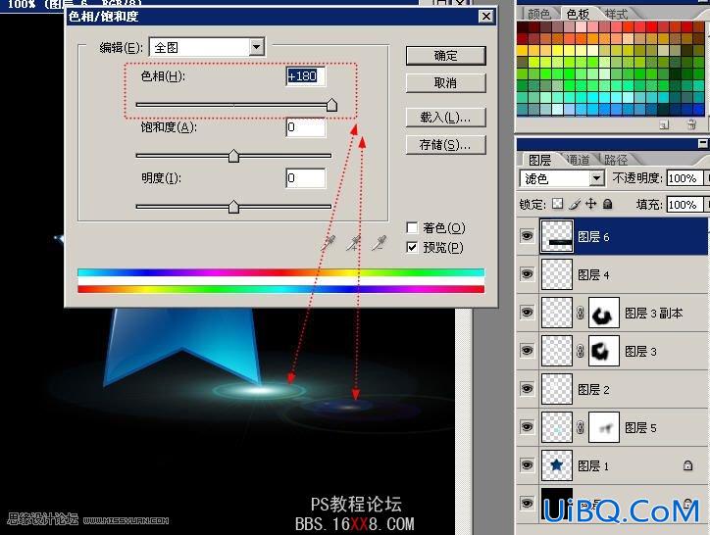Click the layer mask thumbnail of 图层 3

604,351
